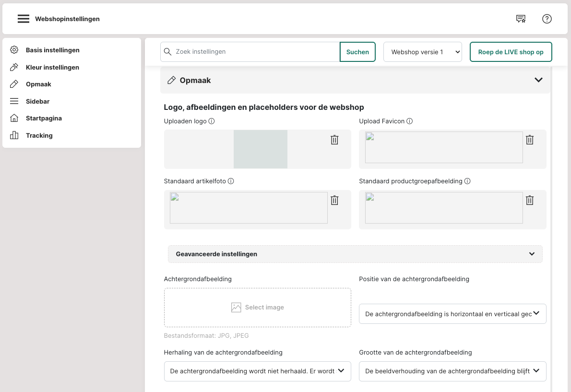Image resolution: width=571 pixels, height=392 pixels.
Task: Click Roep de LIVE shop op
Action: 511,52
